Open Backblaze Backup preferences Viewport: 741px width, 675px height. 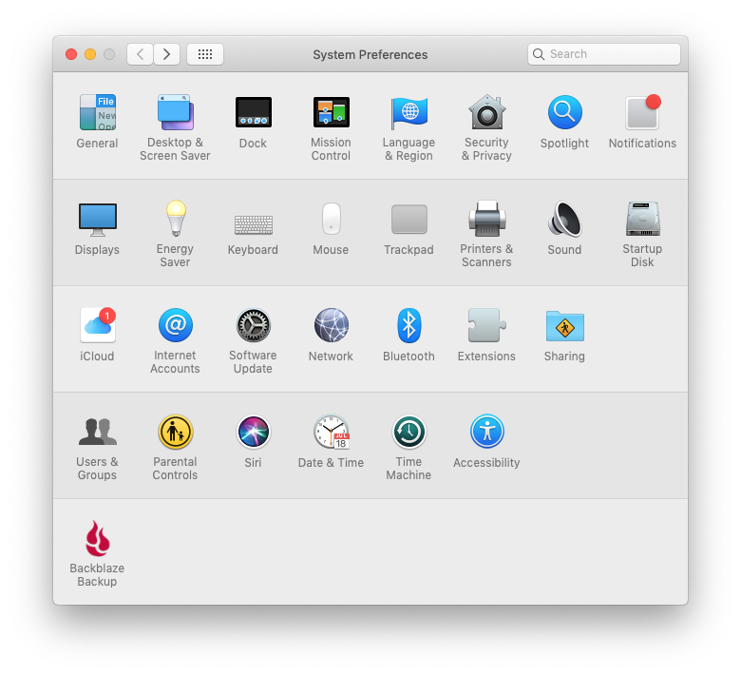(98, 539)
